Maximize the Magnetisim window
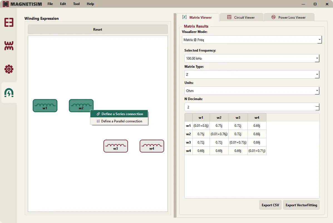 click(x=315, y=4)
